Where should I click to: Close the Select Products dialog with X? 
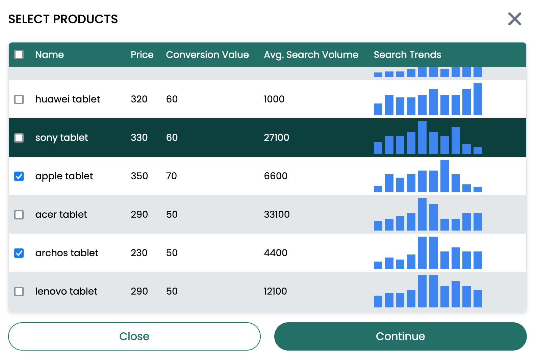[x=514, y=19]
